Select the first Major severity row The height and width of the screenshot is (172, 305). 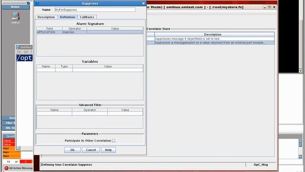9,149
